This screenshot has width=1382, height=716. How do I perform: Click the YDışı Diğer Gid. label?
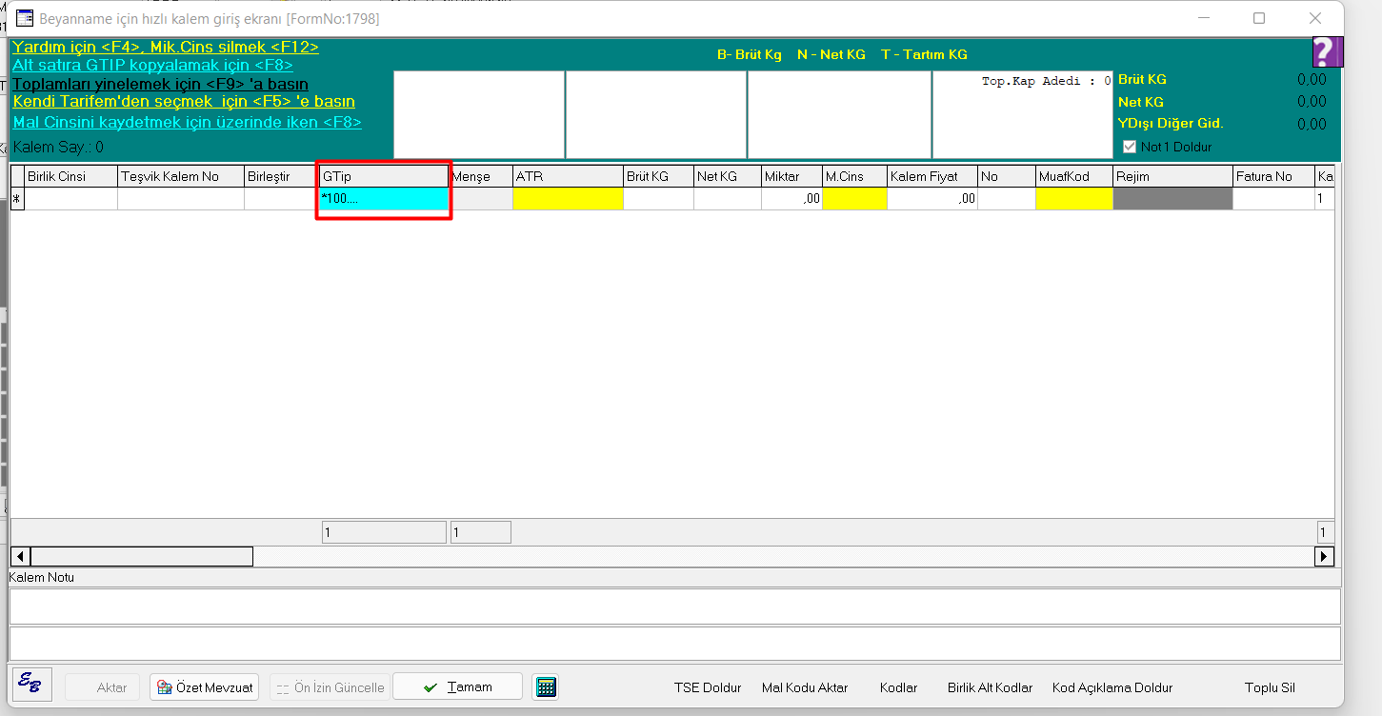tap(1171, 123)
